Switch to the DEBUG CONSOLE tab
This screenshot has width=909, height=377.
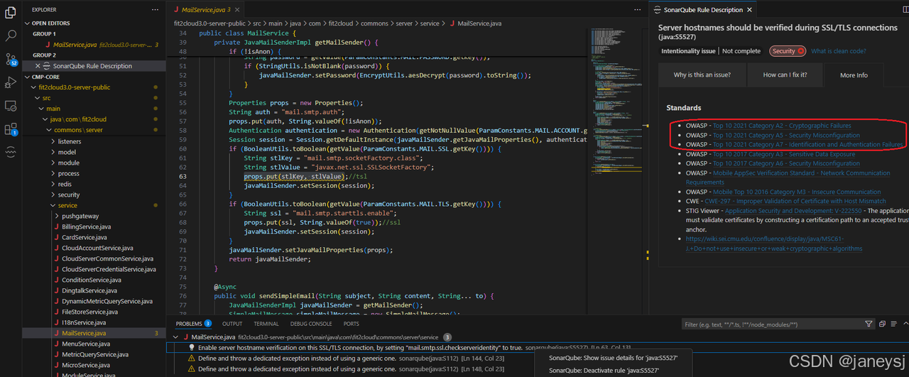click(x=311, y=324)
